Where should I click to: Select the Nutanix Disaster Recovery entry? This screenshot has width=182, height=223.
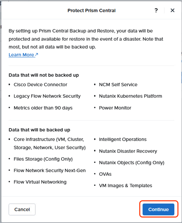pos(128,151)
